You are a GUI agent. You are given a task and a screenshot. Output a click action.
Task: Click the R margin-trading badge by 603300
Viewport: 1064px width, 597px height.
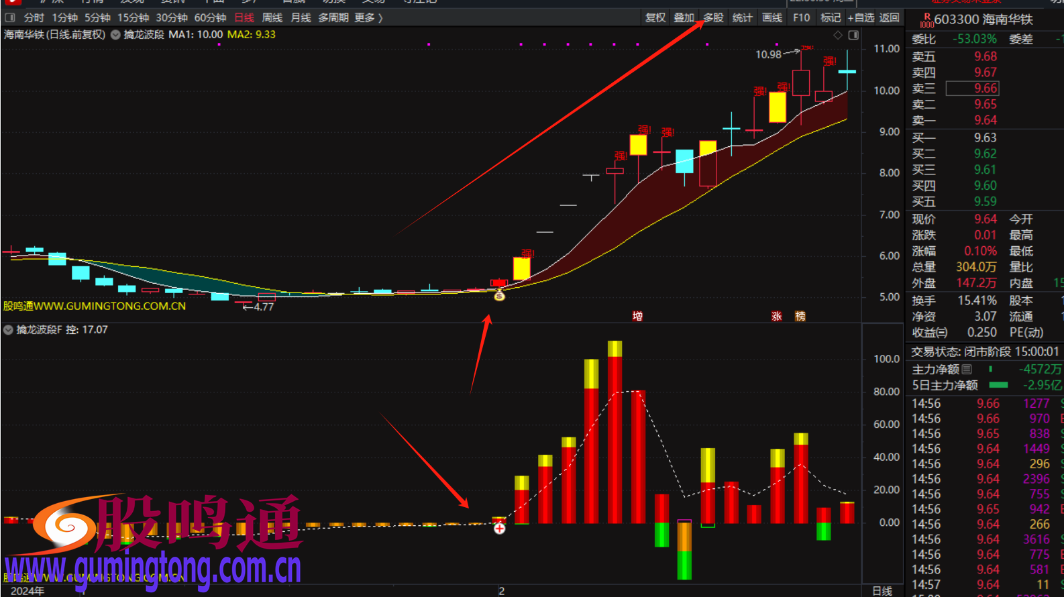pos(926,20)
